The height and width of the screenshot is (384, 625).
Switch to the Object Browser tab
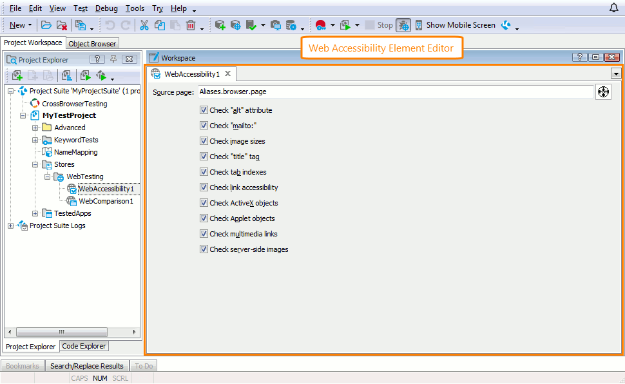tap(92, 44)
